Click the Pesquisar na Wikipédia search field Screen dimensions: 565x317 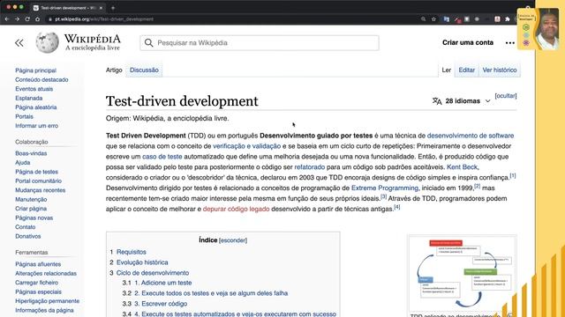[260, 43]
